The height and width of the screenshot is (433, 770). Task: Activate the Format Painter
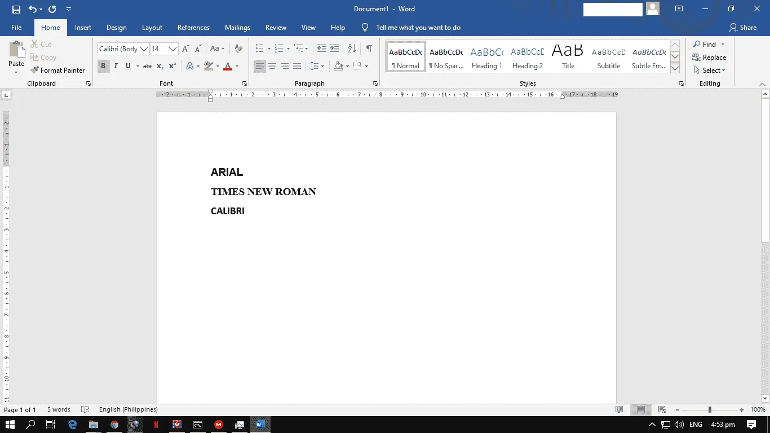tap(57, 70)
